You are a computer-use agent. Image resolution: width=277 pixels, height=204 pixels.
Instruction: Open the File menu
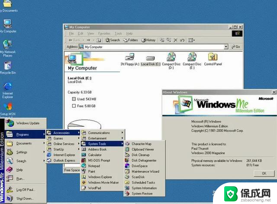click(x=71, y=34)
